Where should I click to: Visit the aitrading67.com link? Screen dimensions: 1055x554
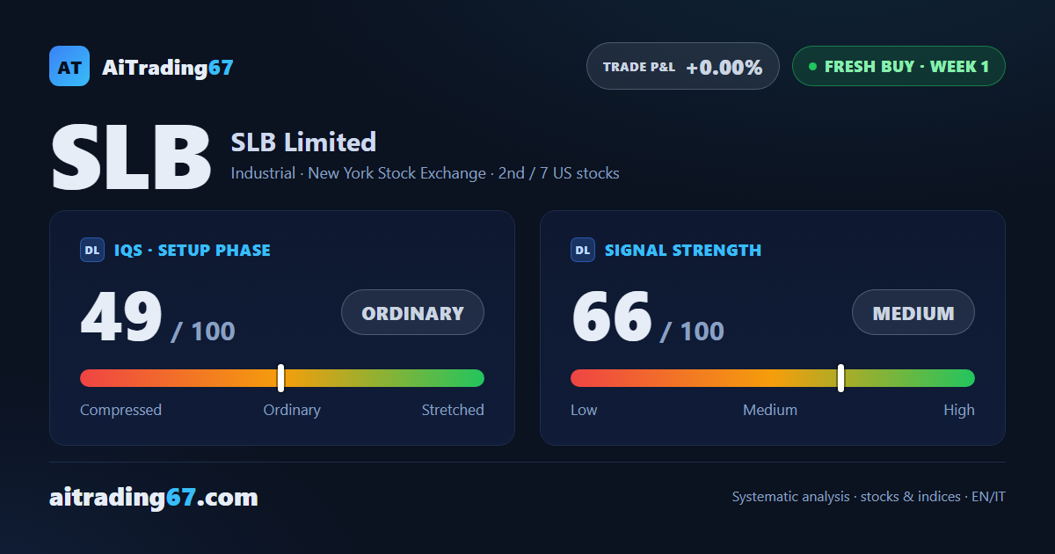[x=154, y=498]
